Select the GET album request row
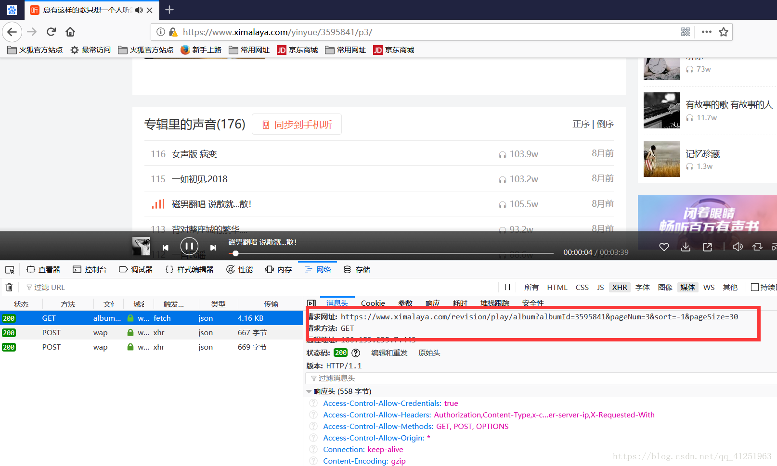Image resolution: width=777 pixels, height=466 pixels. tap(151, 318)
